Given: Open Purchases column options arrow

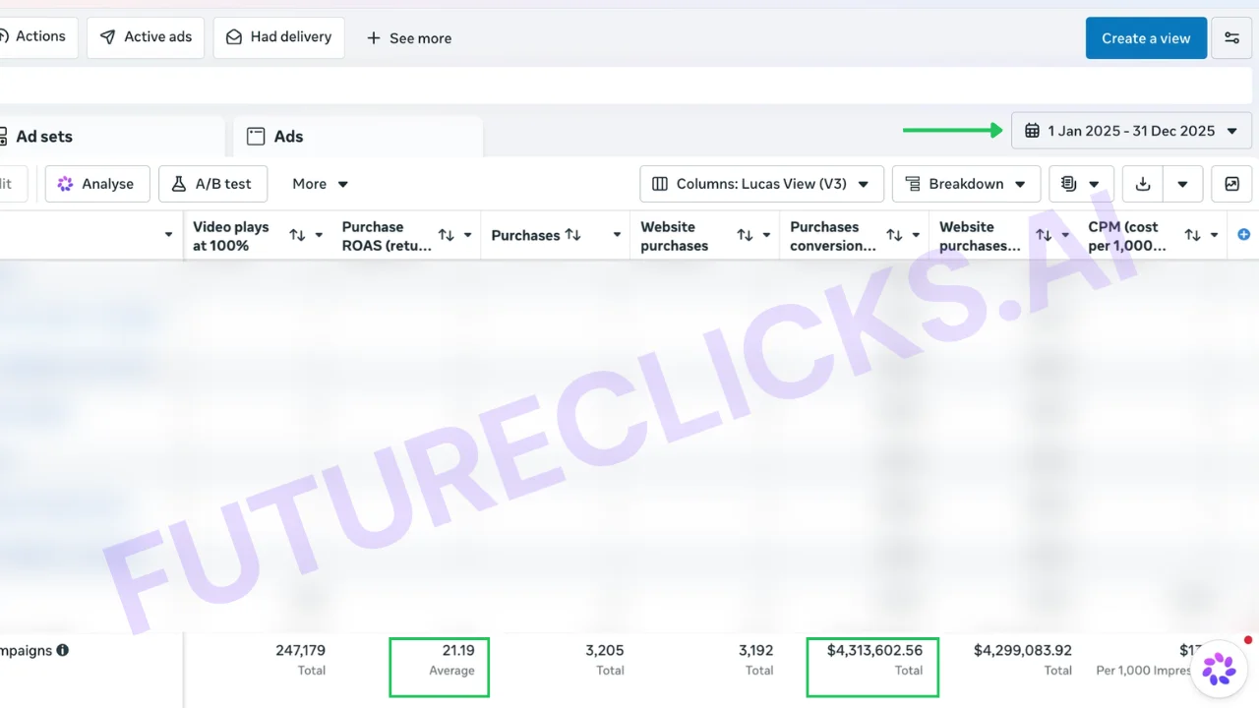Looking at the screenshot, I should 618,235.
